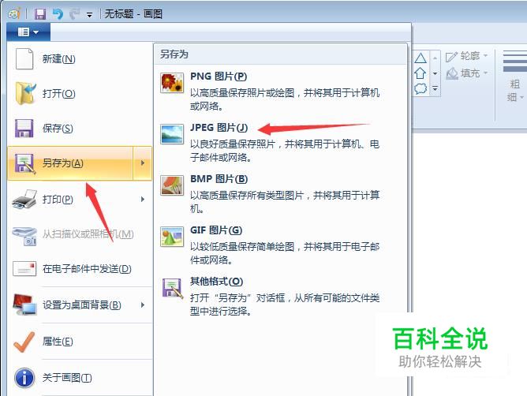The height and width of the screenshot is (396, 527).
Task: Click the Redo arrow in quick access toolbar
Action: [74, 13]
